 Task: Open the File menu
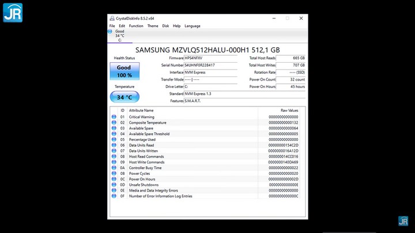coord(112,26)
